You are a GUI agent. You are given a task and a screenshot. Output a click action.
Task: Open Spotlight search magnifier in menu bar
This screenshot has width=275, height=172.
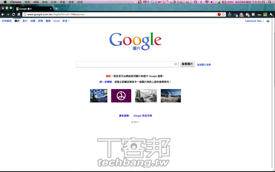[269, 2]
